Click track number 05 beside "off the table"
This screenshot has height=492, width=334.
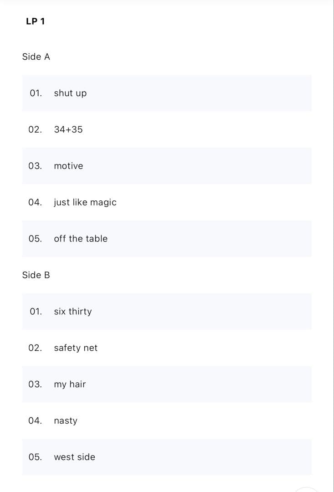35,239
